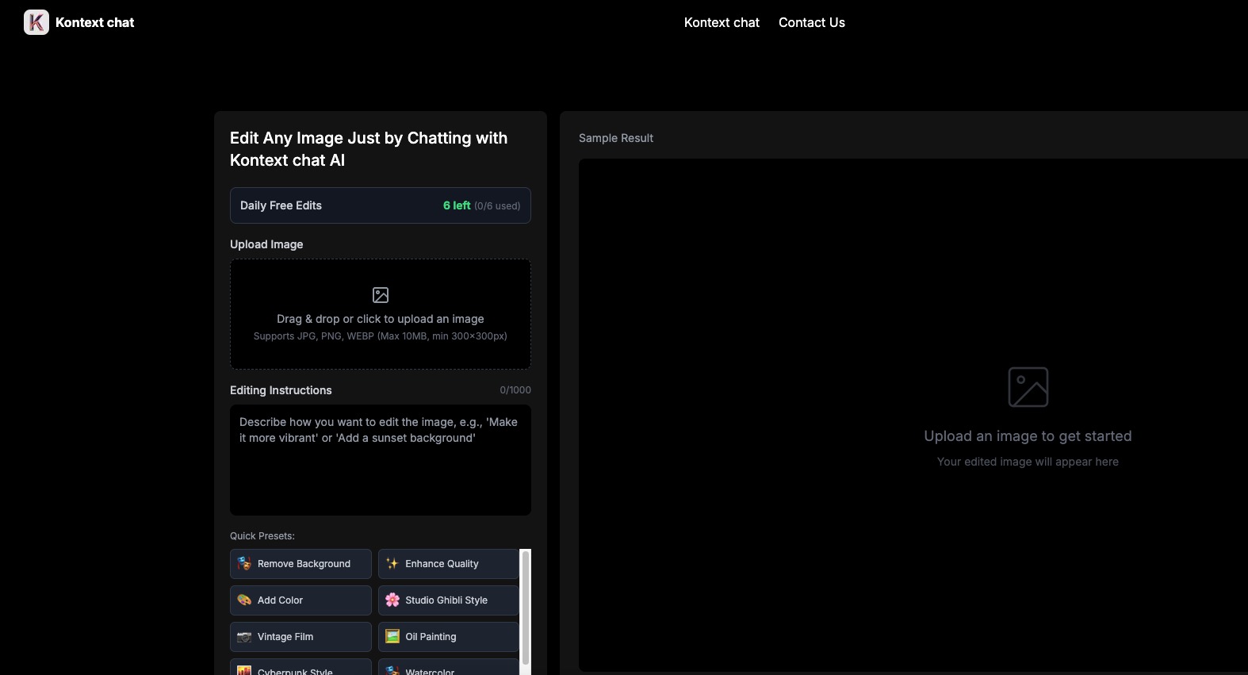Click the Kontext chat brand name text
The height and width of the screenshot is (675, 1248).
coord(94,22)
